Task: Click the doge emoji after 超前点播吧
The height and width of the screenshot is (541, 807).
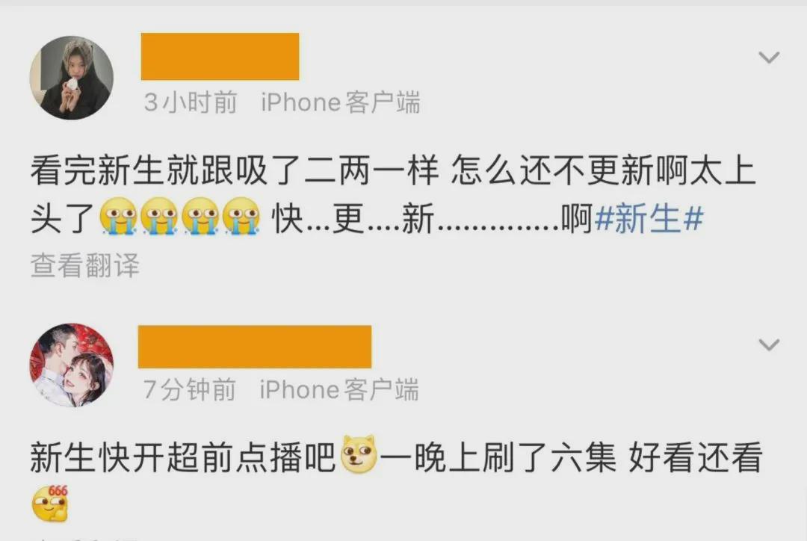Action: tap(359, 454)
